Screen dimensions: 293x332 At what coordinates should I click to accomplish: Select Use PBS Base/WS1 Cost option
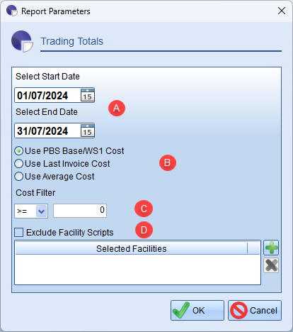pyautogui.click(x=69, y=151)
